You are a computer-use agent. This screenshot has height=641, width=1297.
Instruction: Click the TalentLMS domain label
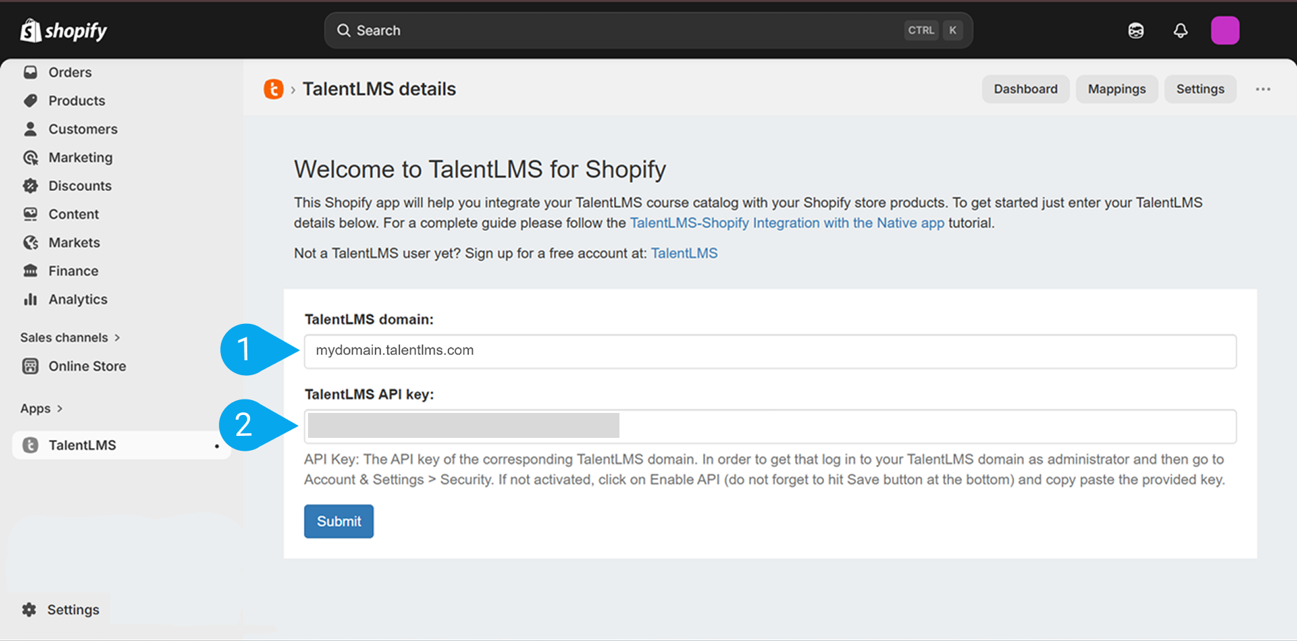pos(369,319)
